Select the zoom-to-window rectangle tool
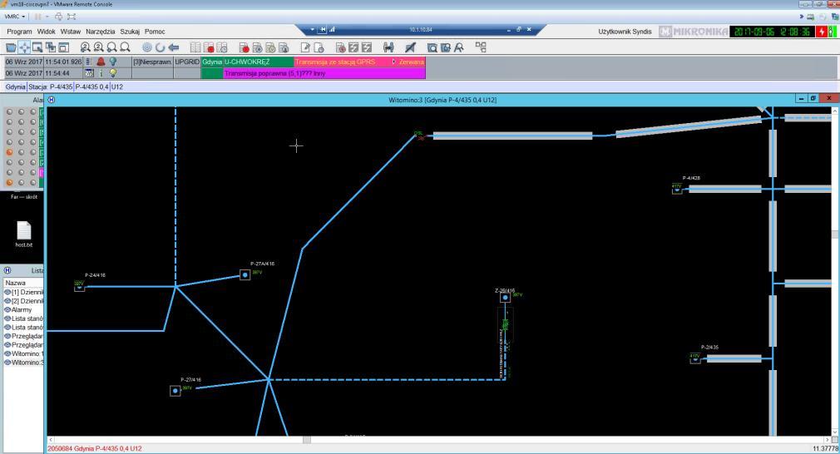This screenshot has width=840, height=454. (37, 47)
